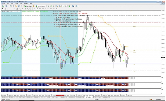Screen dimensions: 166x101
Task: Set timeframe to M15
Action: [40, 9]
